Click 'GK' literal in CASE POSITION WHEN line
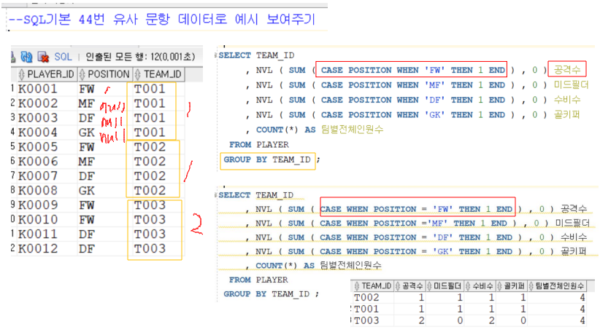The height and width of the screenshot is (332, 600). pos(435,115)
